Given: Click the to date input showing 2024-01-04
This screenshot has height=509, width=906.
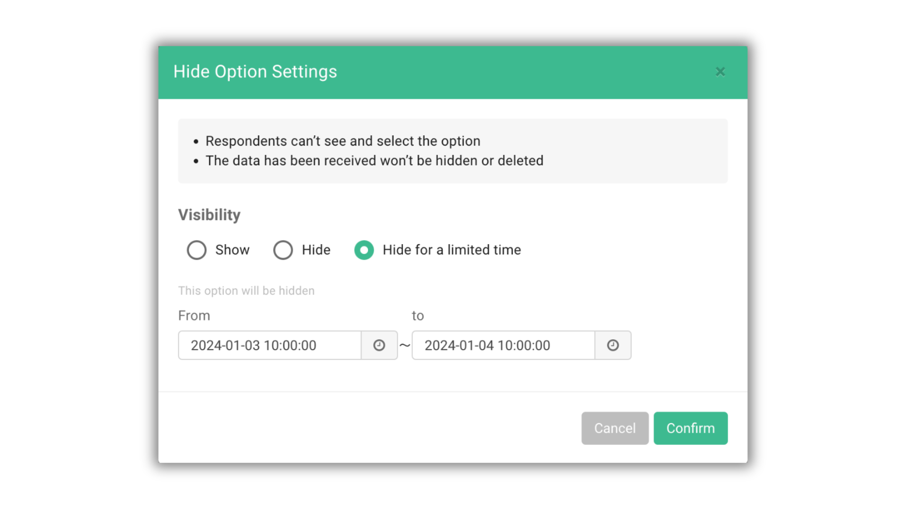Looking at the screenshot, I should 503,345.
